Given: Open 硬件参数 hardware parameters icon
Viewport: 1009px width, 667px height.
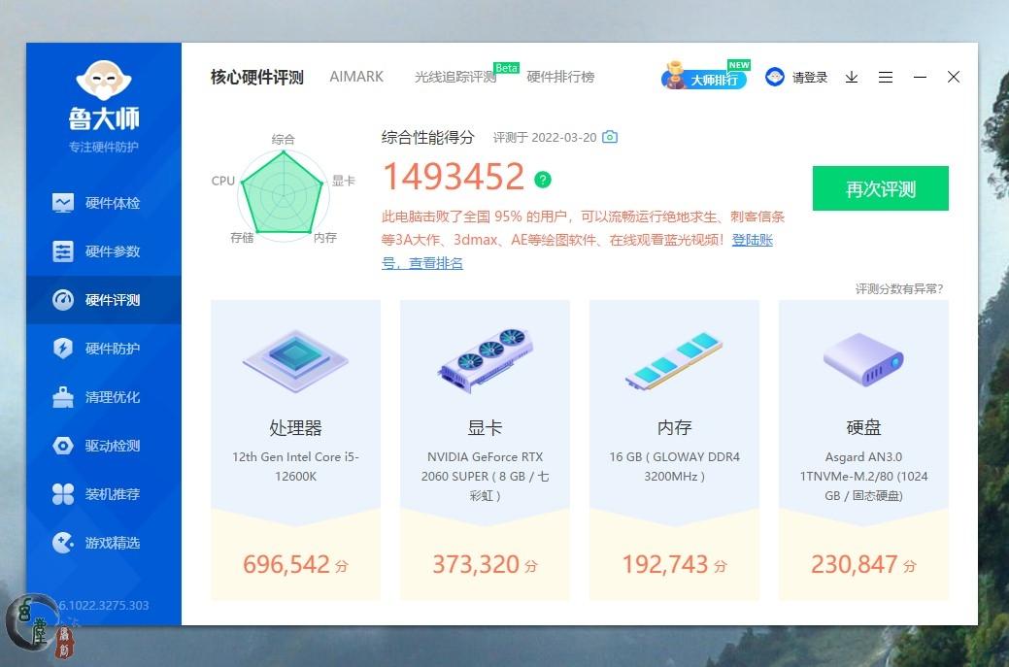Looking at the screenshot, I should (62, 251).
